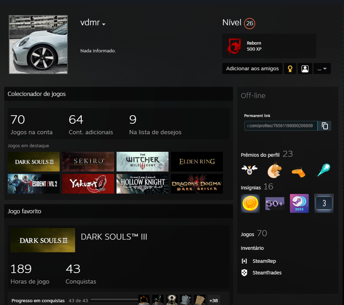
Task: Click the Off-line status text
Action: (x=253, y=96)
